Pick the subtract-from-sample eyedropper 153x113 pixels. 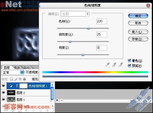pyautogui.click(x=121, y=64)
